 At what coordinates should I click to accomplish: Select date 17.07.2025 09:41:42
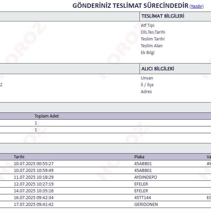point(34,204)
